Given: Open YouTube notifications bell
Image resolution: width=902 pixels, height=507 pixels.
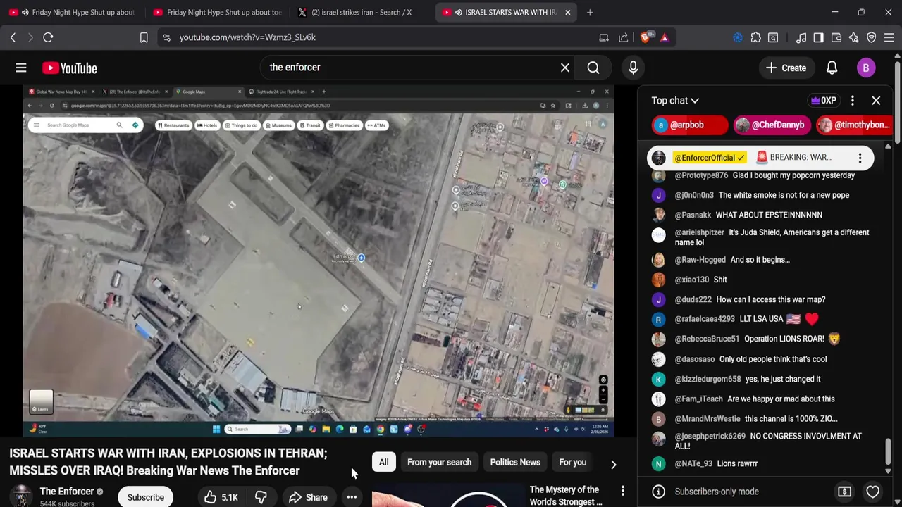Looking at the screenshot, I should pyautogui.click(x=832, y=68).
